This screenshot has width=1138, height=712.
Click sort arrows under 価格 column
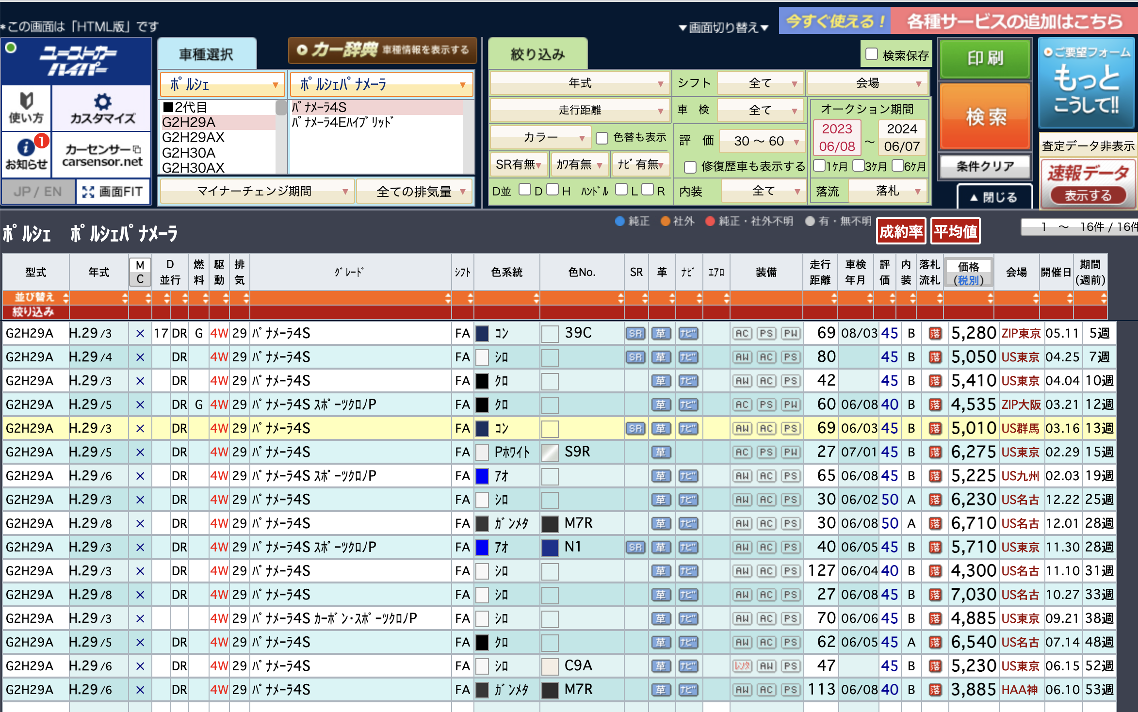coord(990,298)
